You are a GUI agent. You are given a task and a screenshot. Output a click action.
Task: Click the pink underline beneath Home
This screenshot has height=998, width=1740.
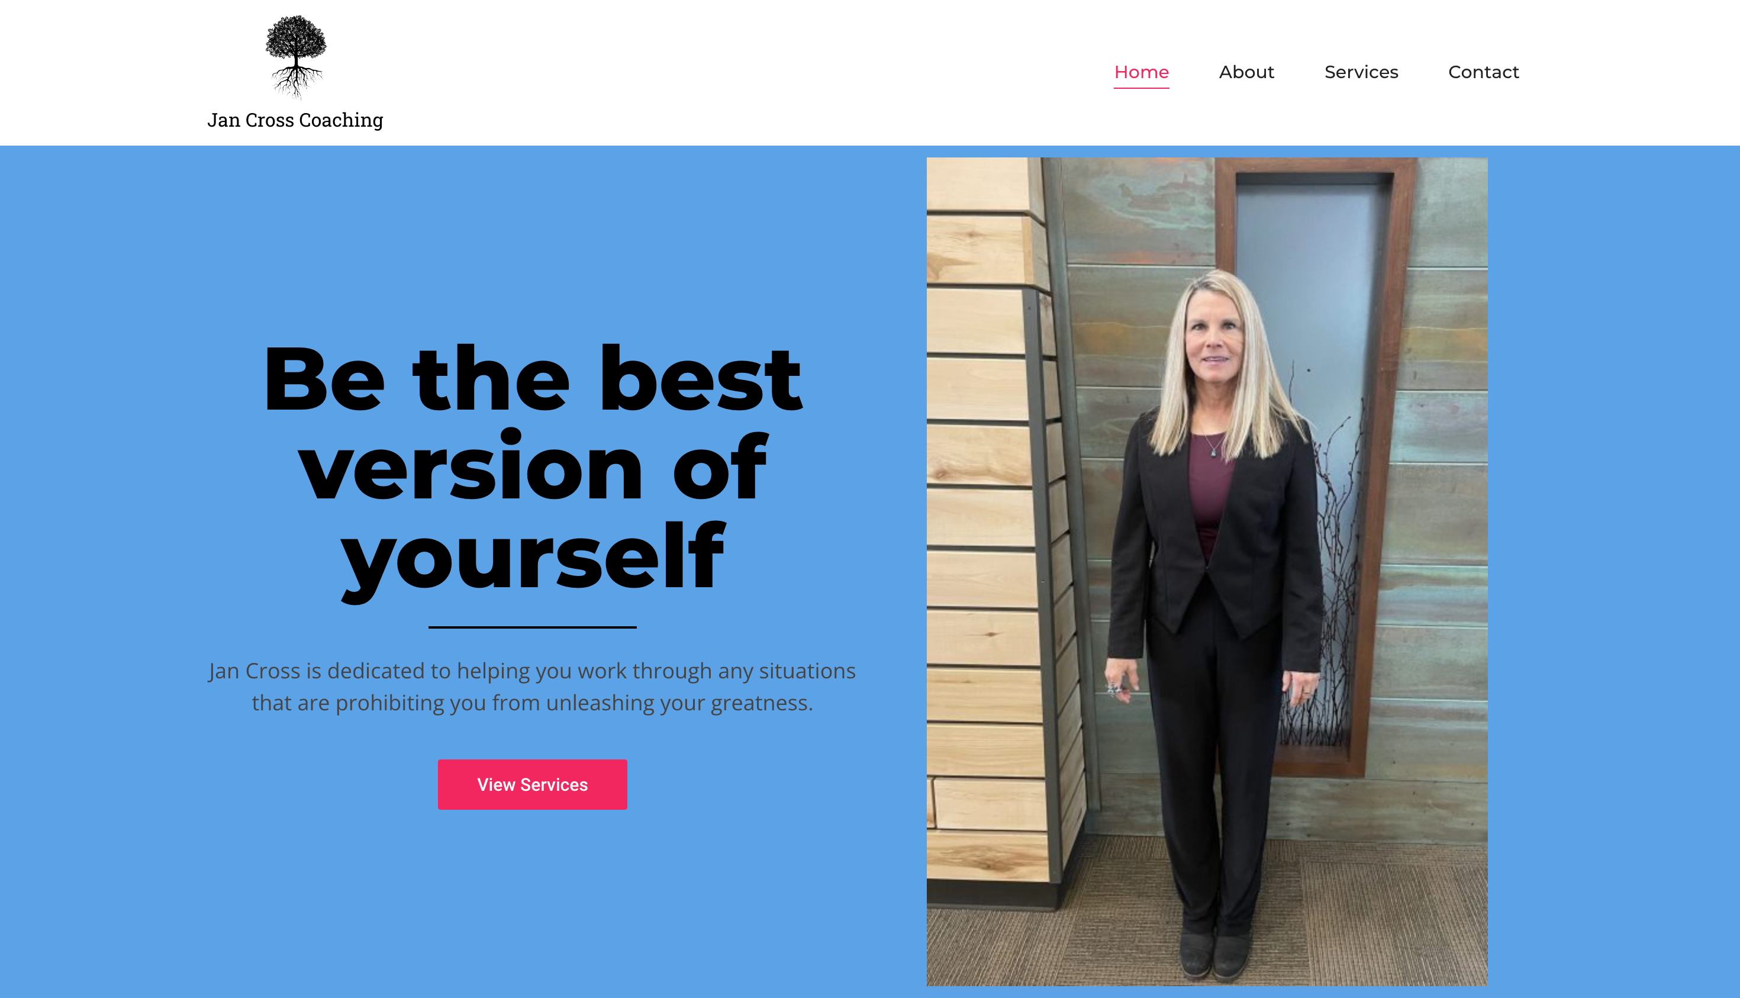click(x=1141, y=88)
